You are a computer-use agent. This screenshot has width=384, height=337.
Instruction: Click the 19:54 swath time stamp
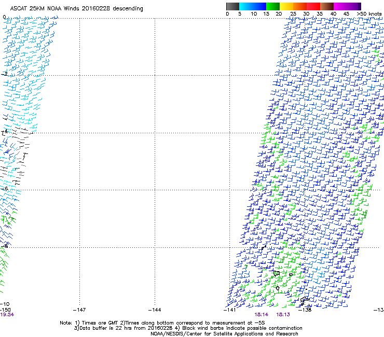(7, 315)
